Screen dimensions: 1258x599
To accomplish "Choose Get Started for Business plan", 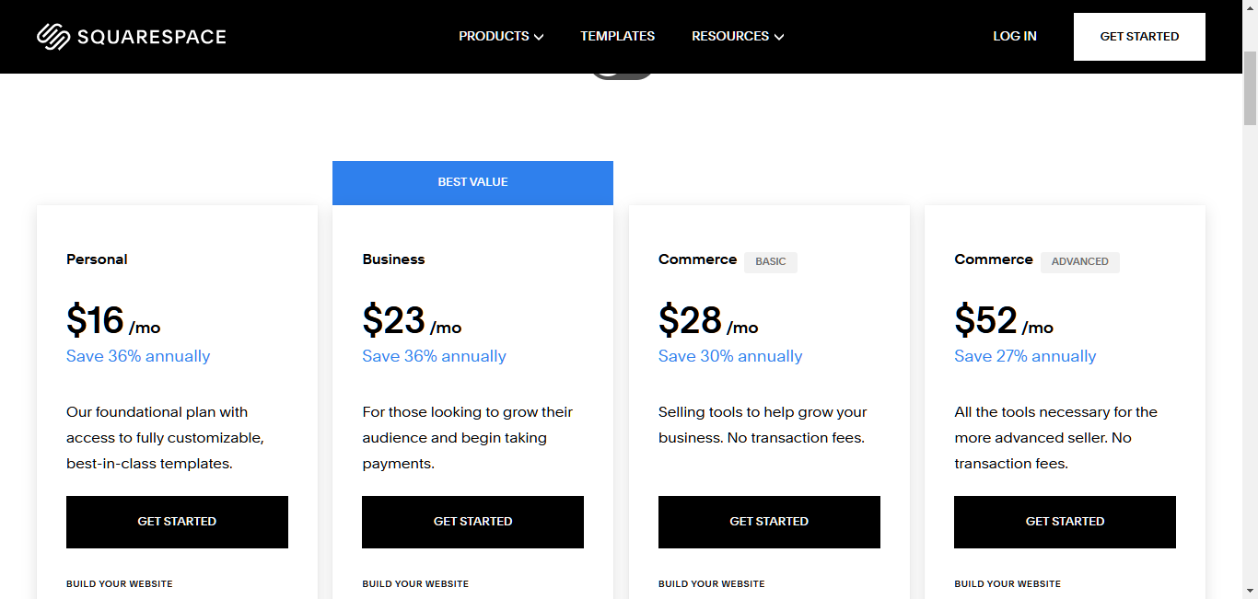I will coord(472,522).
